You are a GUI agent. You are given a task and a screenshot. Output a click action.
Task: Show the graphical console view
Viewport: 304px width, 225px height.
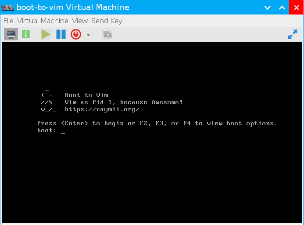coord(11,34)
